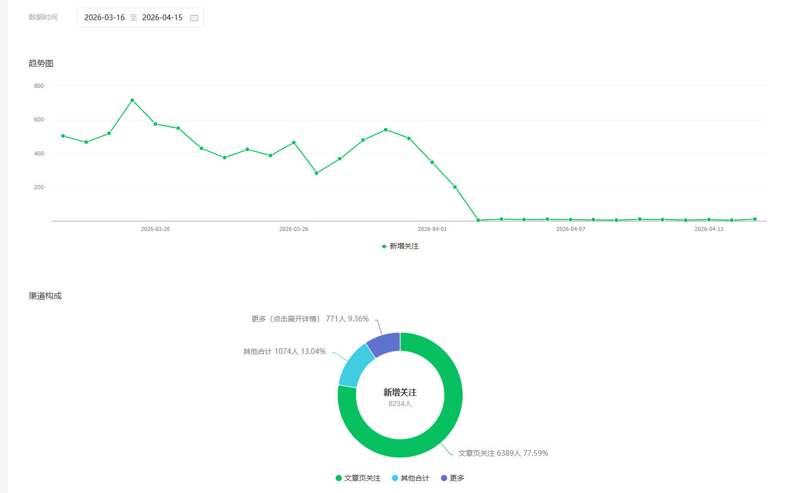Click the peak data point above 700

point(132,100)
